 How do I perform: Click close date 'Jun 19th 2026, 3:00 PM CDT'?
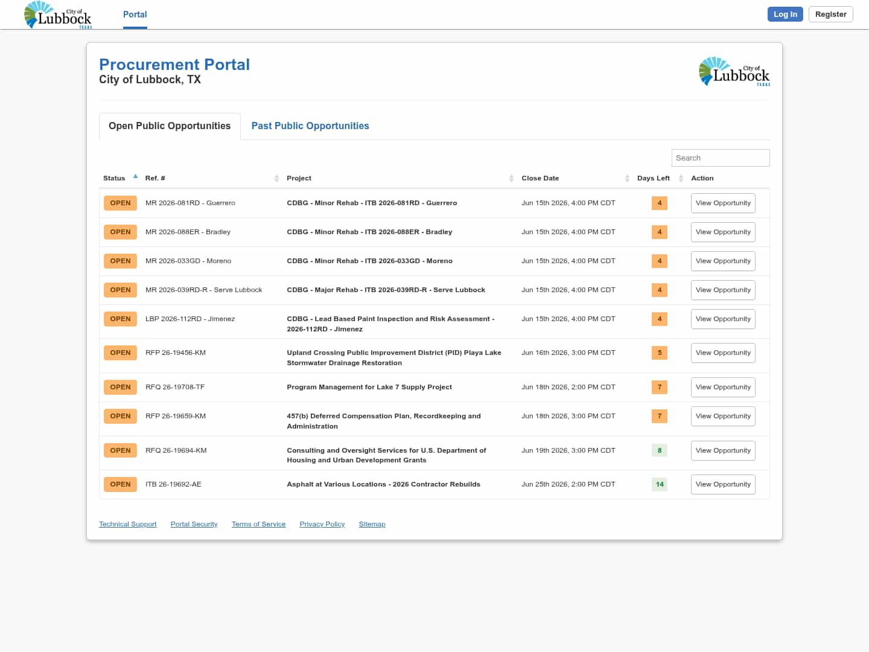point(568,451)
